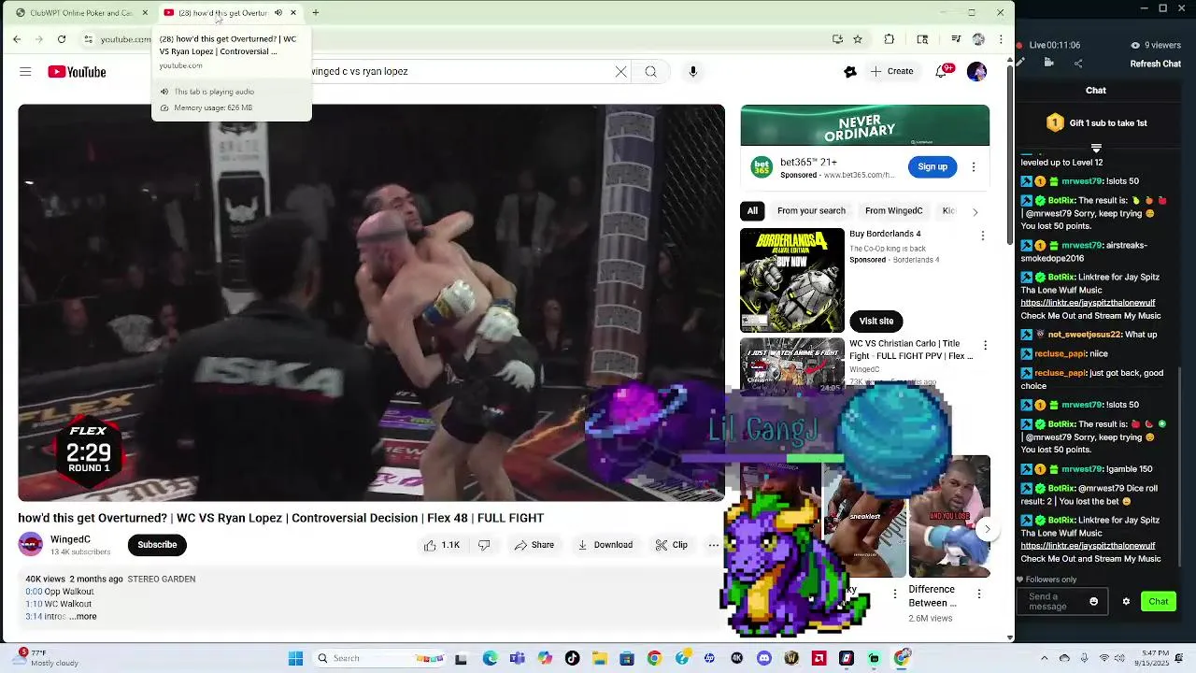This screenshot has width=1196, height=673.
Task: Open Chrome media controls icon
Action: [956, 39]
